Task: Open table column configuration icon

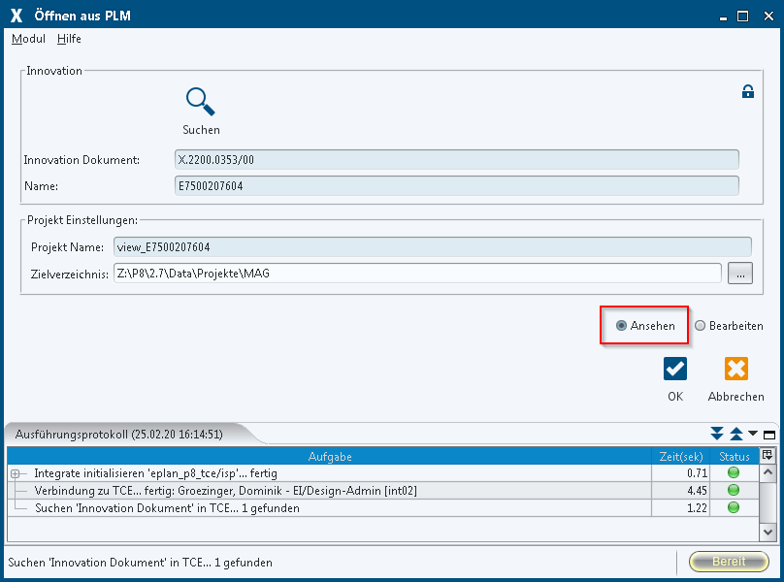Action: 768,455
